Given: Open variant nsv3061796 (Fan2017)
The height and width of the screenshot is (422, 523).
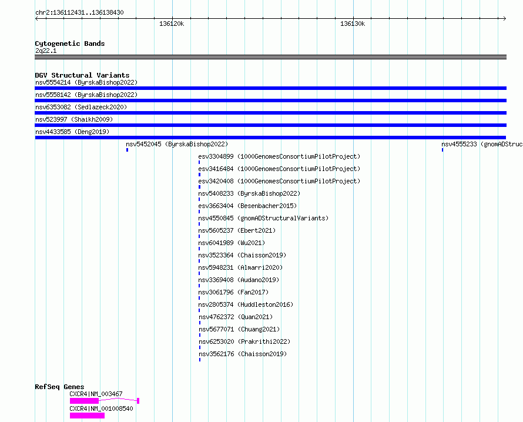Looking at the screenshot, I should (233, 292).
